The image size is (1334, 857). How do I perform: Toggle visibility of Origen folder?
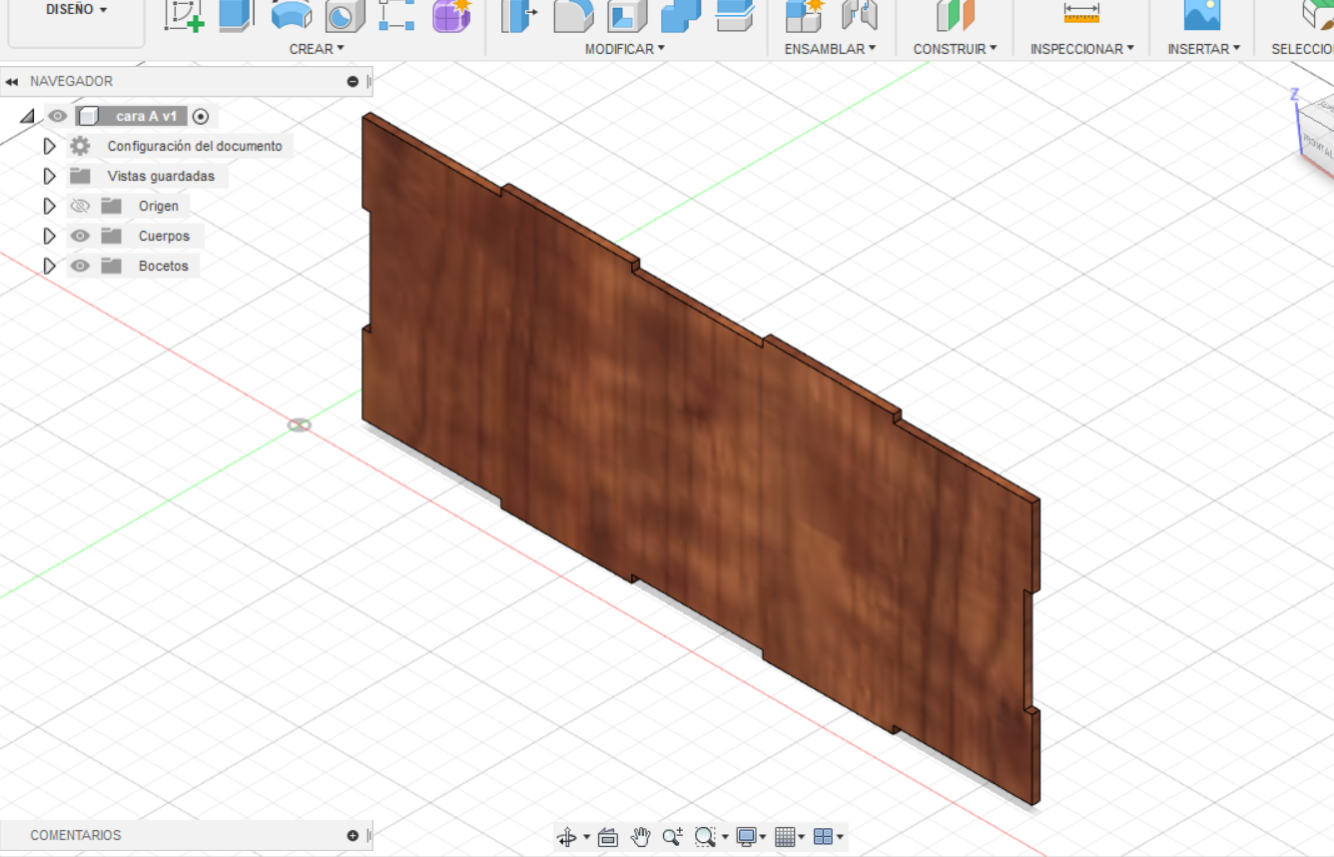[80, 207]
